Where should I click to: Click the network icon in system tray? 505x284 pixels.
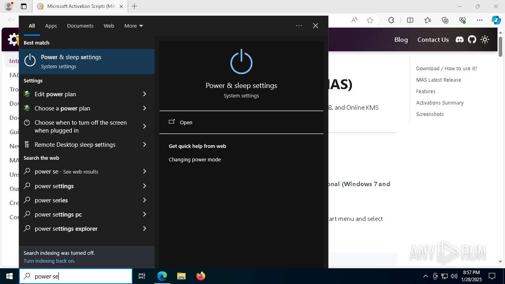[x=445, y=276]
